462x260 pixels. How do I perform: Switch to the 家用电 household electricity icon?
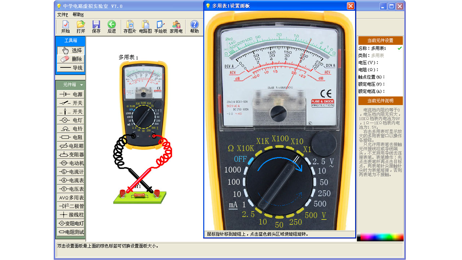[x=176, y=27]
